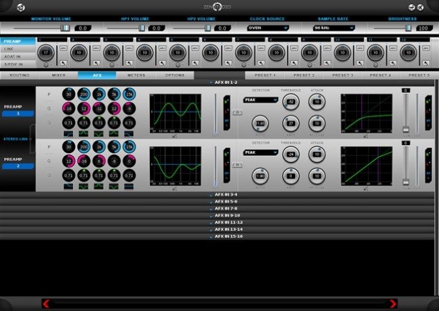Open the Sample Rate dropdown
The image size is (439, 311).
[333, 28]
